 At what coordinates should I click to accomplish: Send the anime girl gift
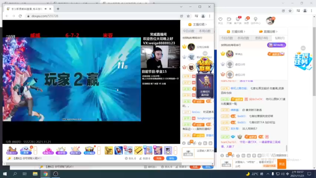[148, 151]
